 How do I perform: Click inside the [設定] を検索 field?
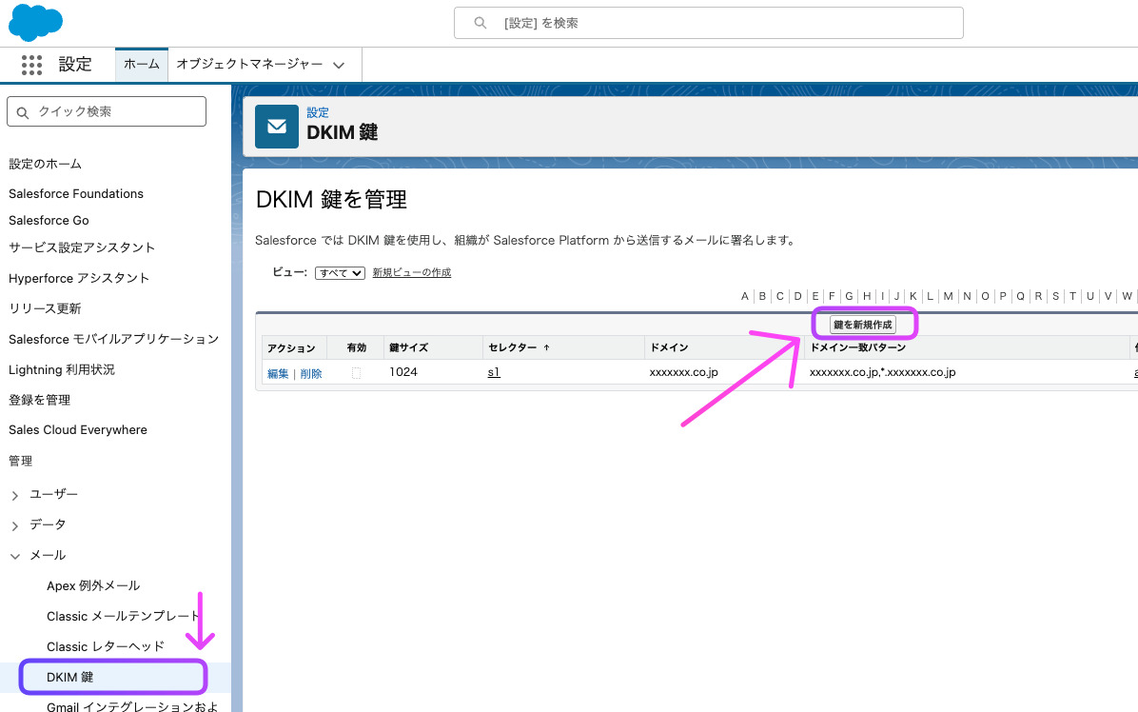coord(708,22)
